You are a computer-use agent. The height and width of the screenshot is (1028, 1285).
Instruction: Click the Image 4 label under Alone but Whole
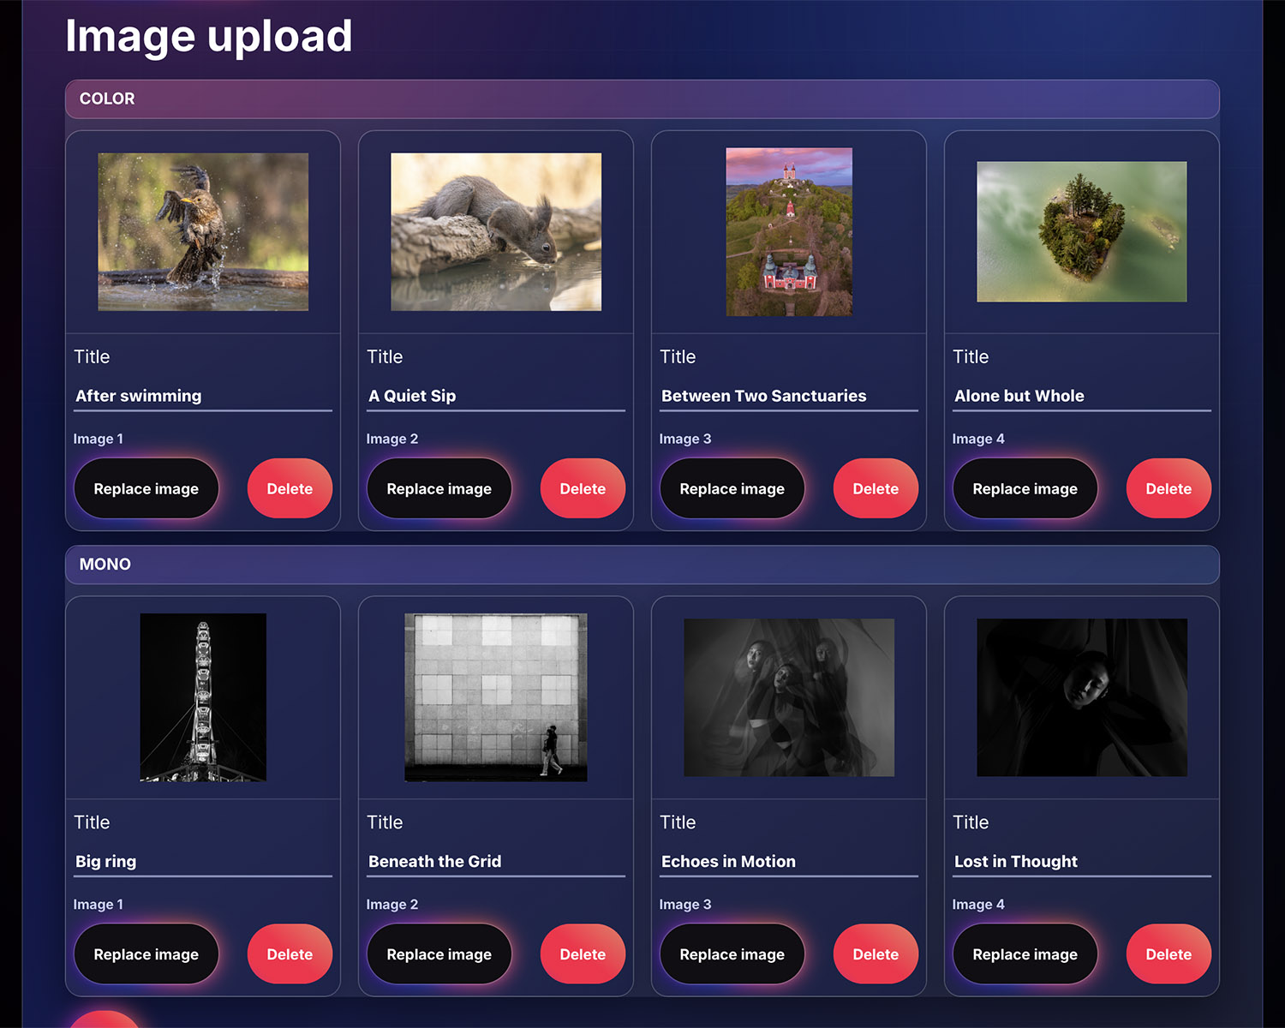978,439
